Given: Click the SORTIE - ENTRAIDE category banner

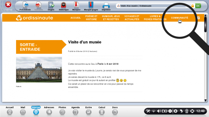Looking at the screenshot, I should (x=41, y=47).
